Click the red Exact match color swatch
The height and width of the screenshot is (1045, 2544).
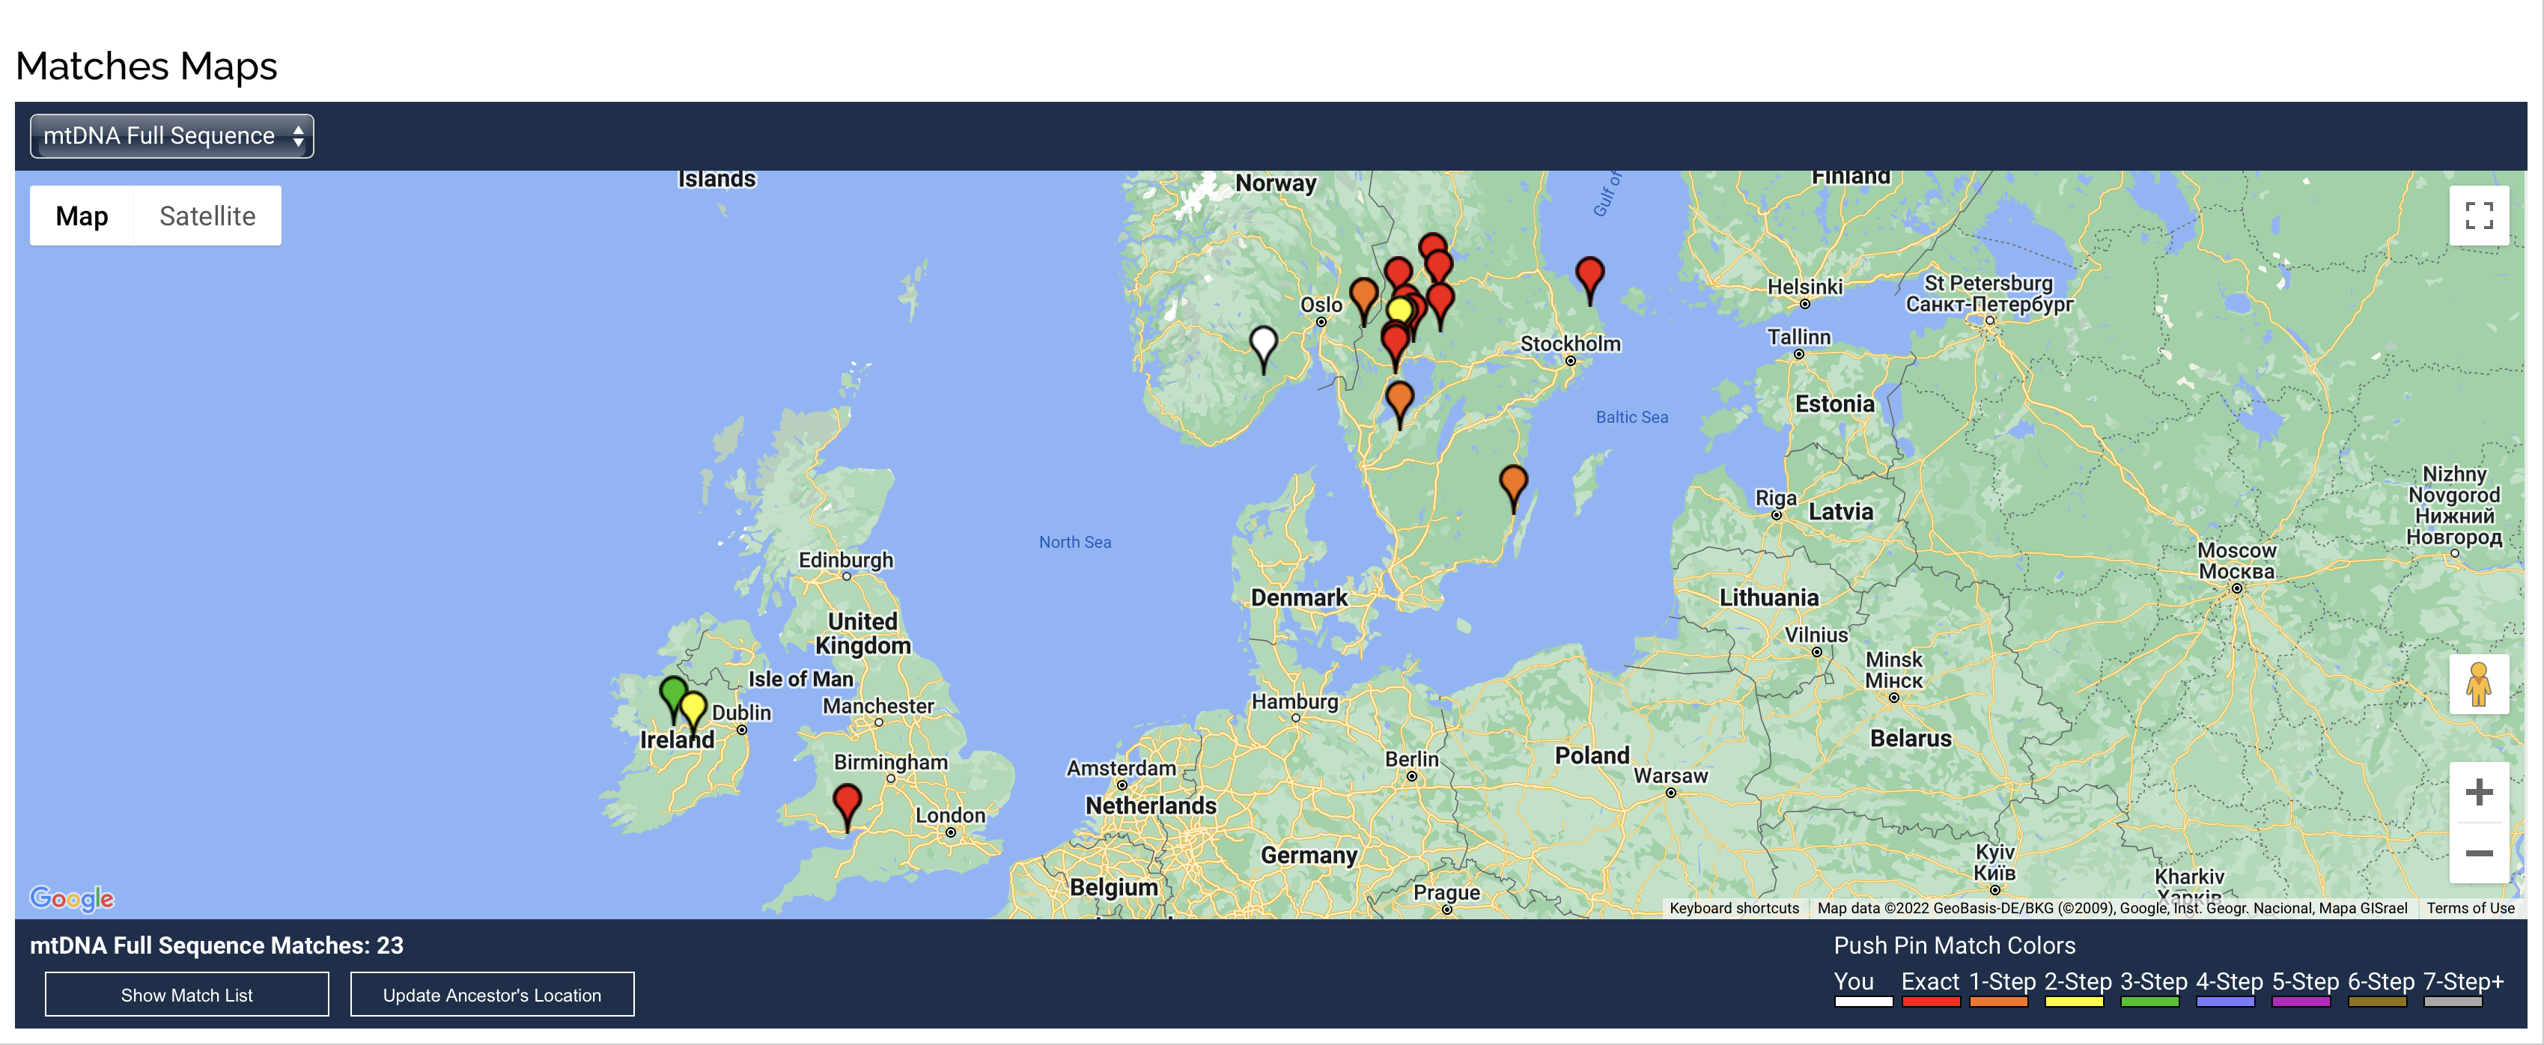click(x=1930, y=1002)
